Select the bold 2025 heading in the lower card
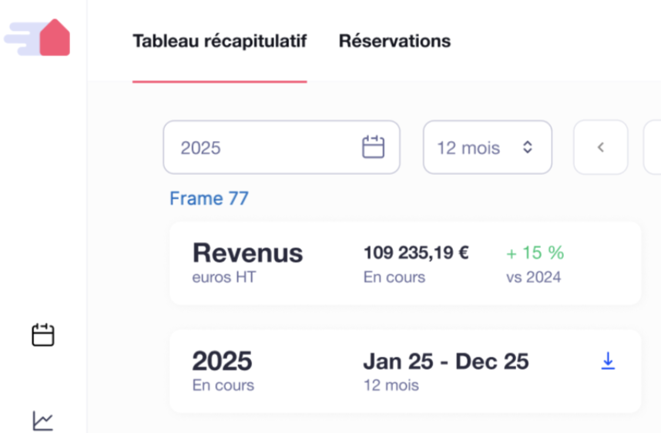661x433 pixels. (x=222, y=361)
